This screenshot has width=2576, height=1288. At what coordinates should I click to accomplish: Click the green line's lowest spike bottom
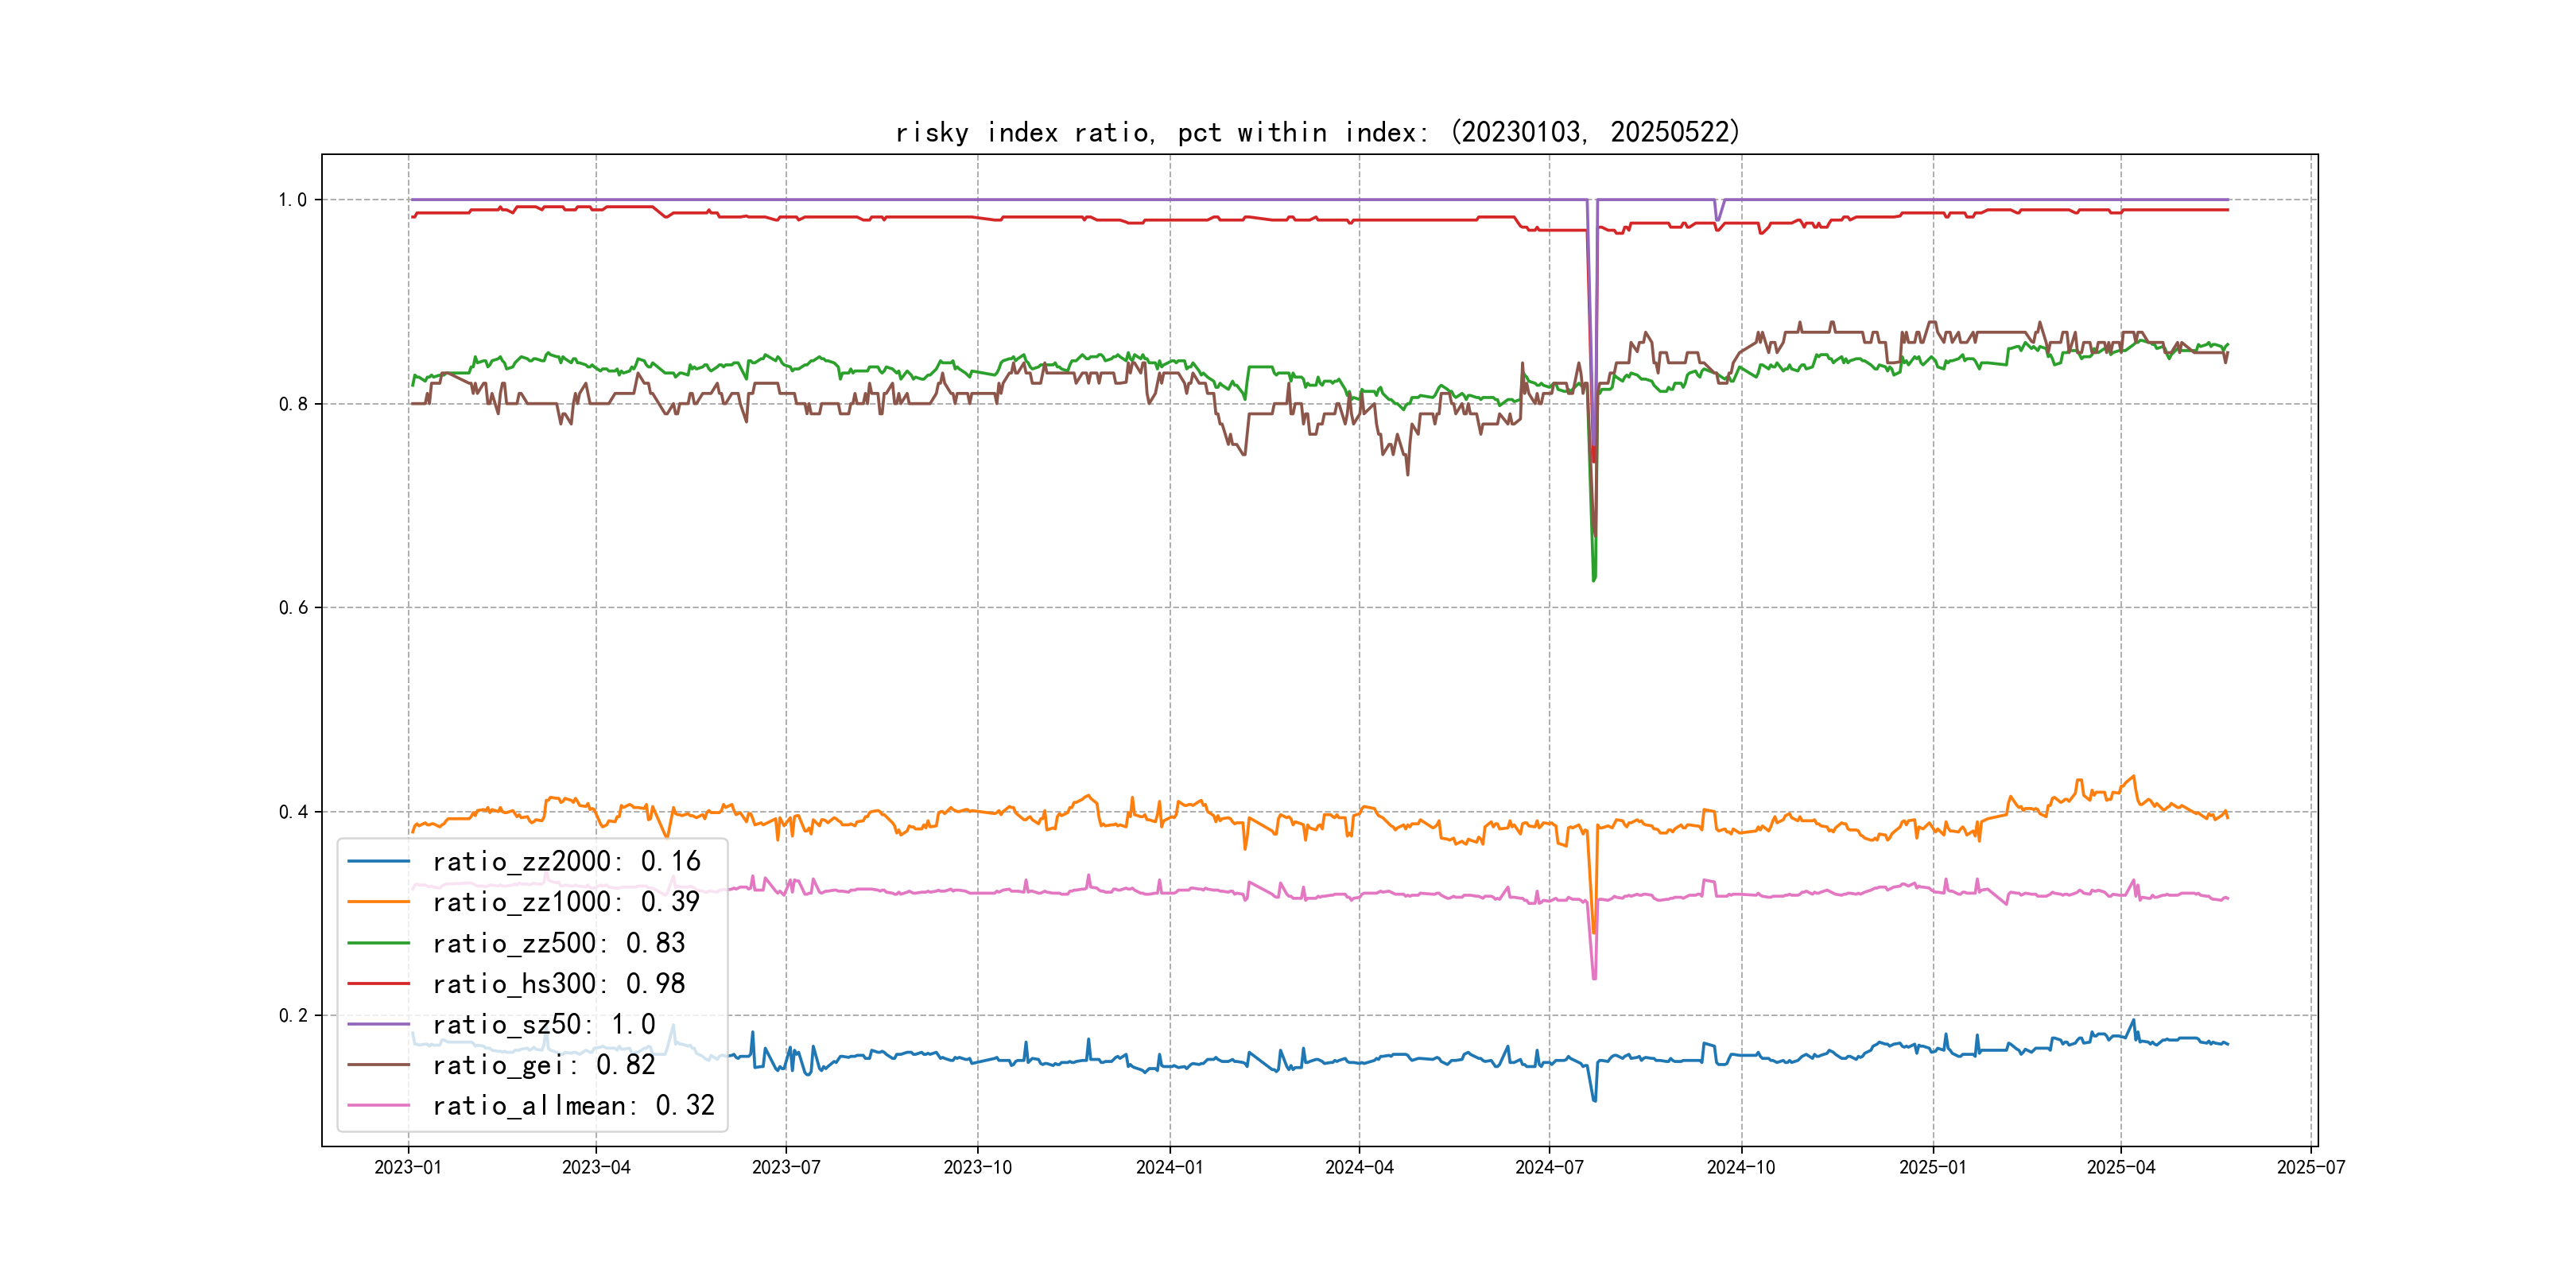[x=1593, y=579]
